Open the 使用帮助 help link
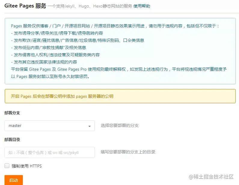The image size is (239, 185). (142, 6)
